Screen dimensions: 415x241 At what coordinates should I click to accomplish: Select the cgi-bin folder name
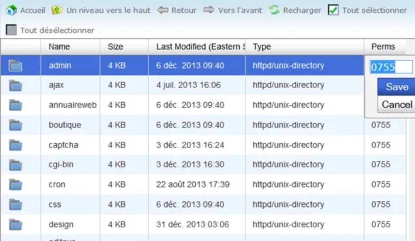(x=61, y=164)
